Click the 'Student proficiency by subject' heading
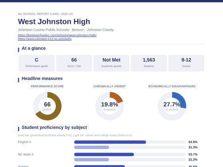This screenshot has width=223, height=167. [54, 127]
